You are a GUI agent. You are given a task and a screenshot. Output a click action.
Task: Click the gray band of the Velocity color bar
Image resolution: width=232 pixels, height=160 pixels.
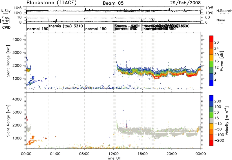point(211,120)
